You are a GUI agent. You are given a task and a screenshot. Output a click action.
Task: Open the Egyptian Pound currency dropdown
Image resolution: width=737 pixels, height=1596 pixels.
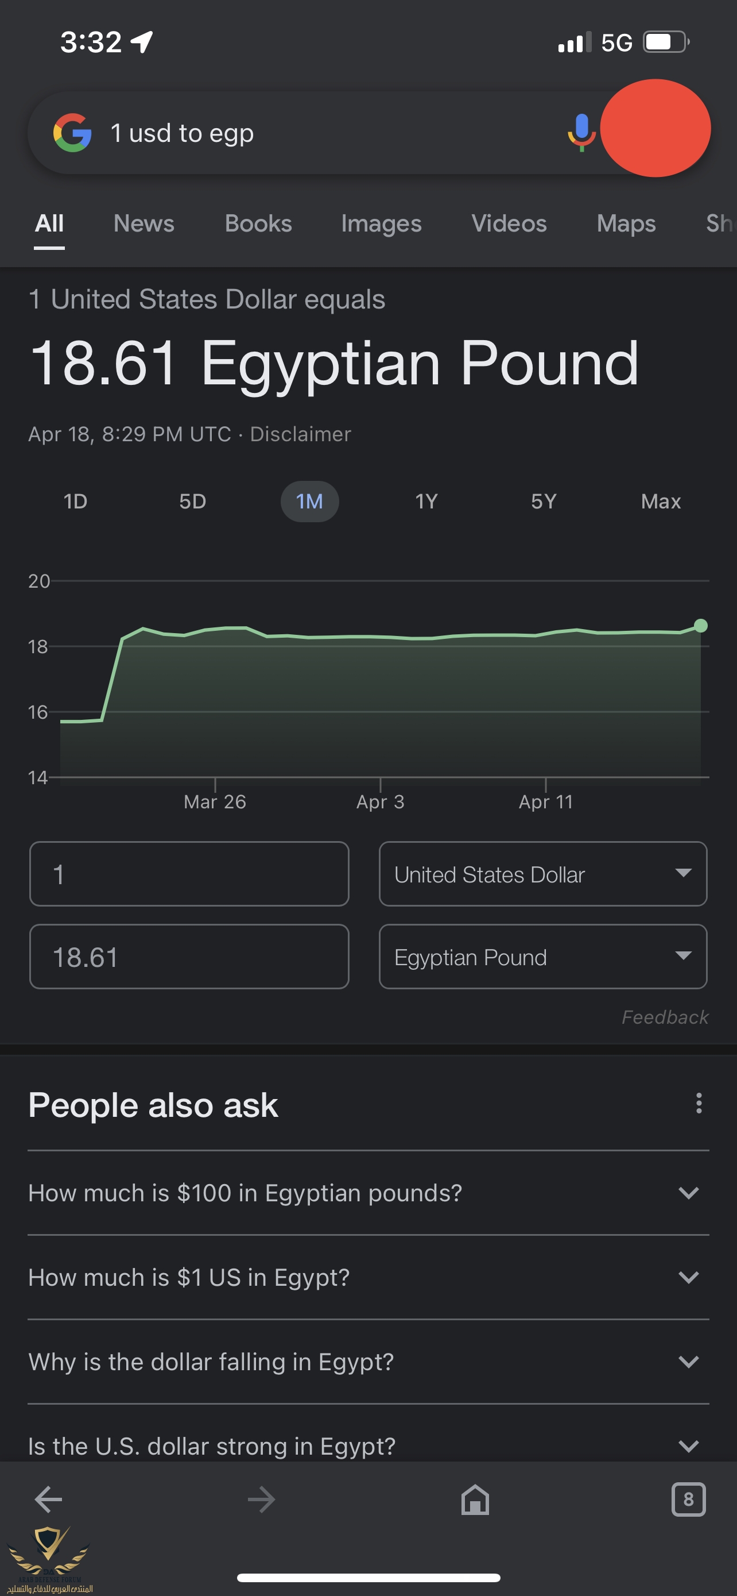click(x=542, y=957)
